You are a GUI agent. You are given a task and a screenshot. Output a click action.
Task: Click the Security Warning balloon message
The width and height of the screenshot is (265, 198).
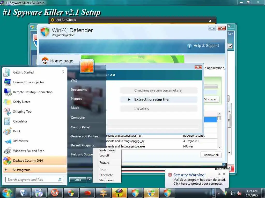199,182
